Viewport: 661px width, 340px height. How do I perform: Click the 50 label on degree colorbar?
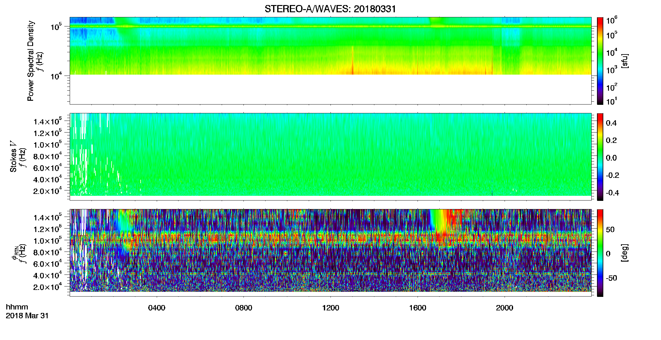point(610,229)
